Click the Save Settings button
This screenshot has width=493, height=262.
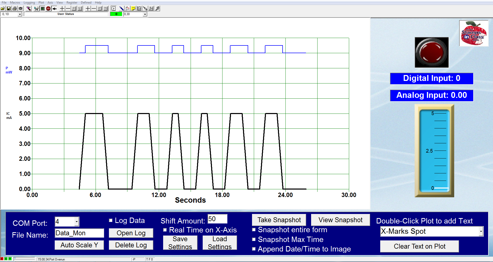click(x=180, y=243)
